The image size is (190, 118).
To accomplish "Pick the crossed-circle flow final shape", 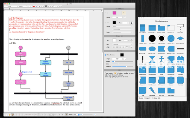I will coord(171,38).
